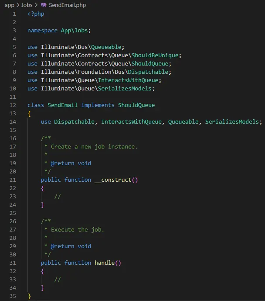The image size is (265, 301).
Task: Click 'Create a new job instance.' comment
Action: (94, 147)
